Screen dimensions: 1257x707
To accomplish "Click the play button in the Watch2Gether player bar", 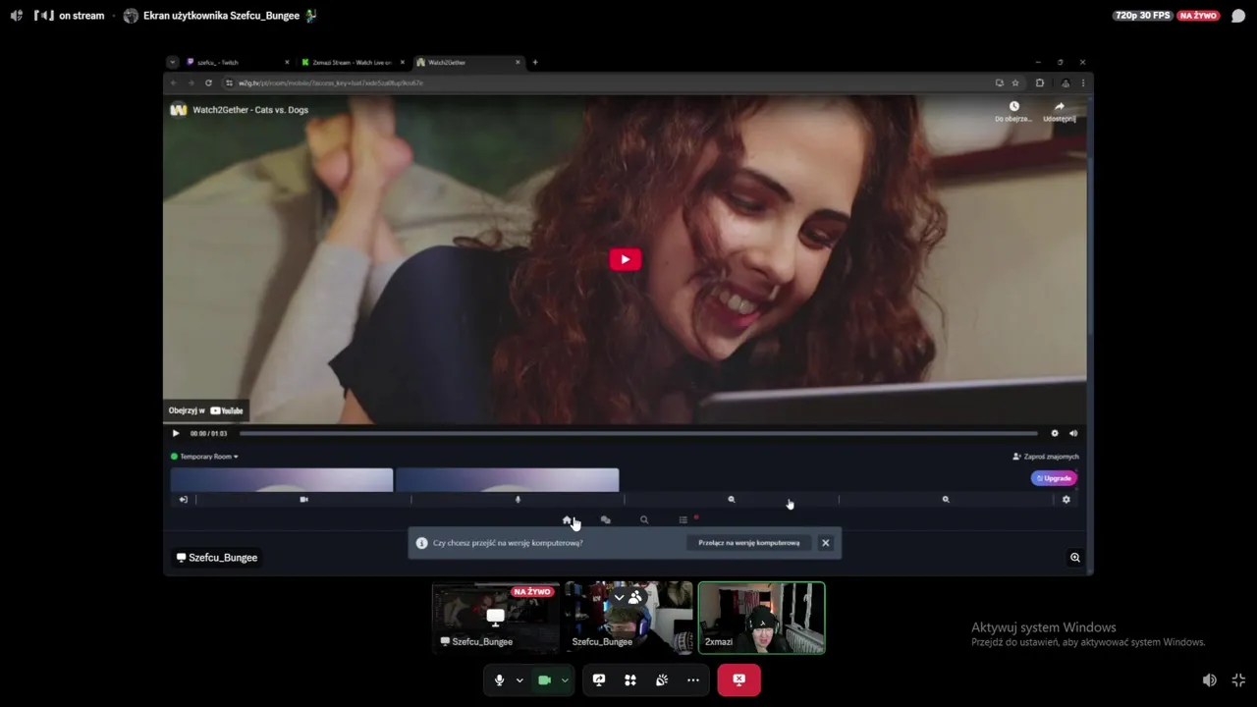I will (176, 433).
